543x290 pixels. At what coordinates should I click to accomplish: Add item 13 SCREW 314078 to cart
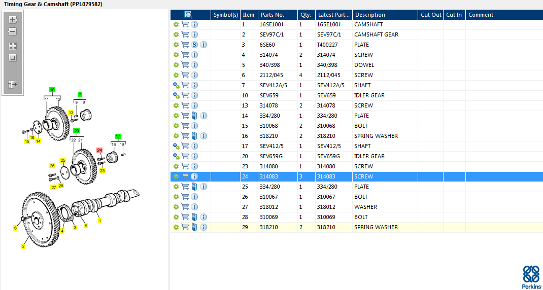[x=185, y=105]
